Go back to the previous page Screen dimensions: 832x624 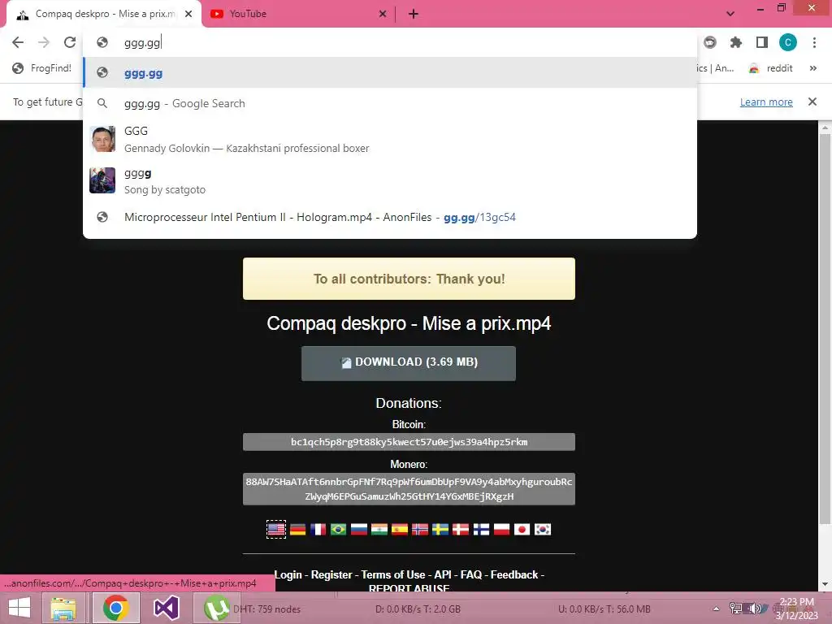(x=18, y=42)
